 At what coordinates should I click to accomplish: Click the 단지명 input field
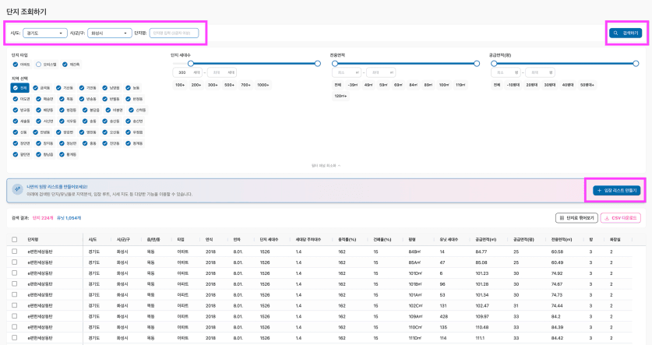(174, 33)
